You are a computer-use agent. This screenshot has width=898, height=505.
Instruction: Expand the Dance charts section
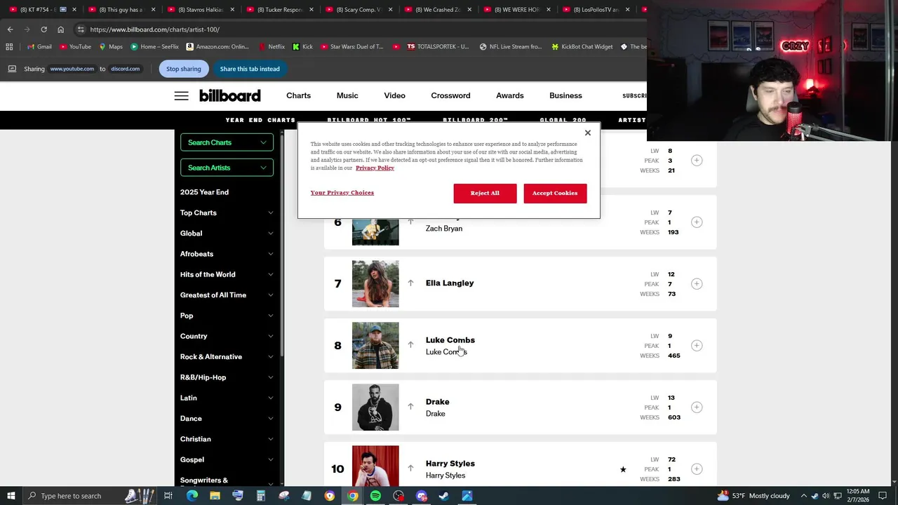pos(270,419)
